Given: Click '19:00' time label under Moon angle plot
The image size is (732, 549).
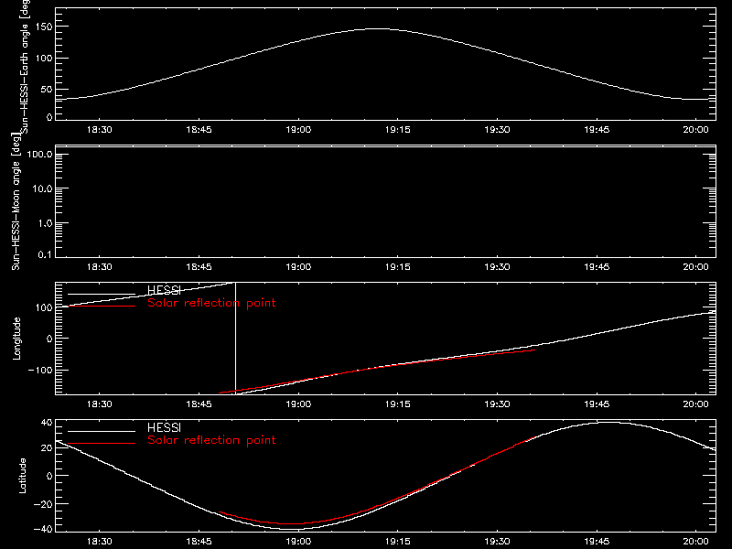Looking at the screenshot, I should coord(298,267).
